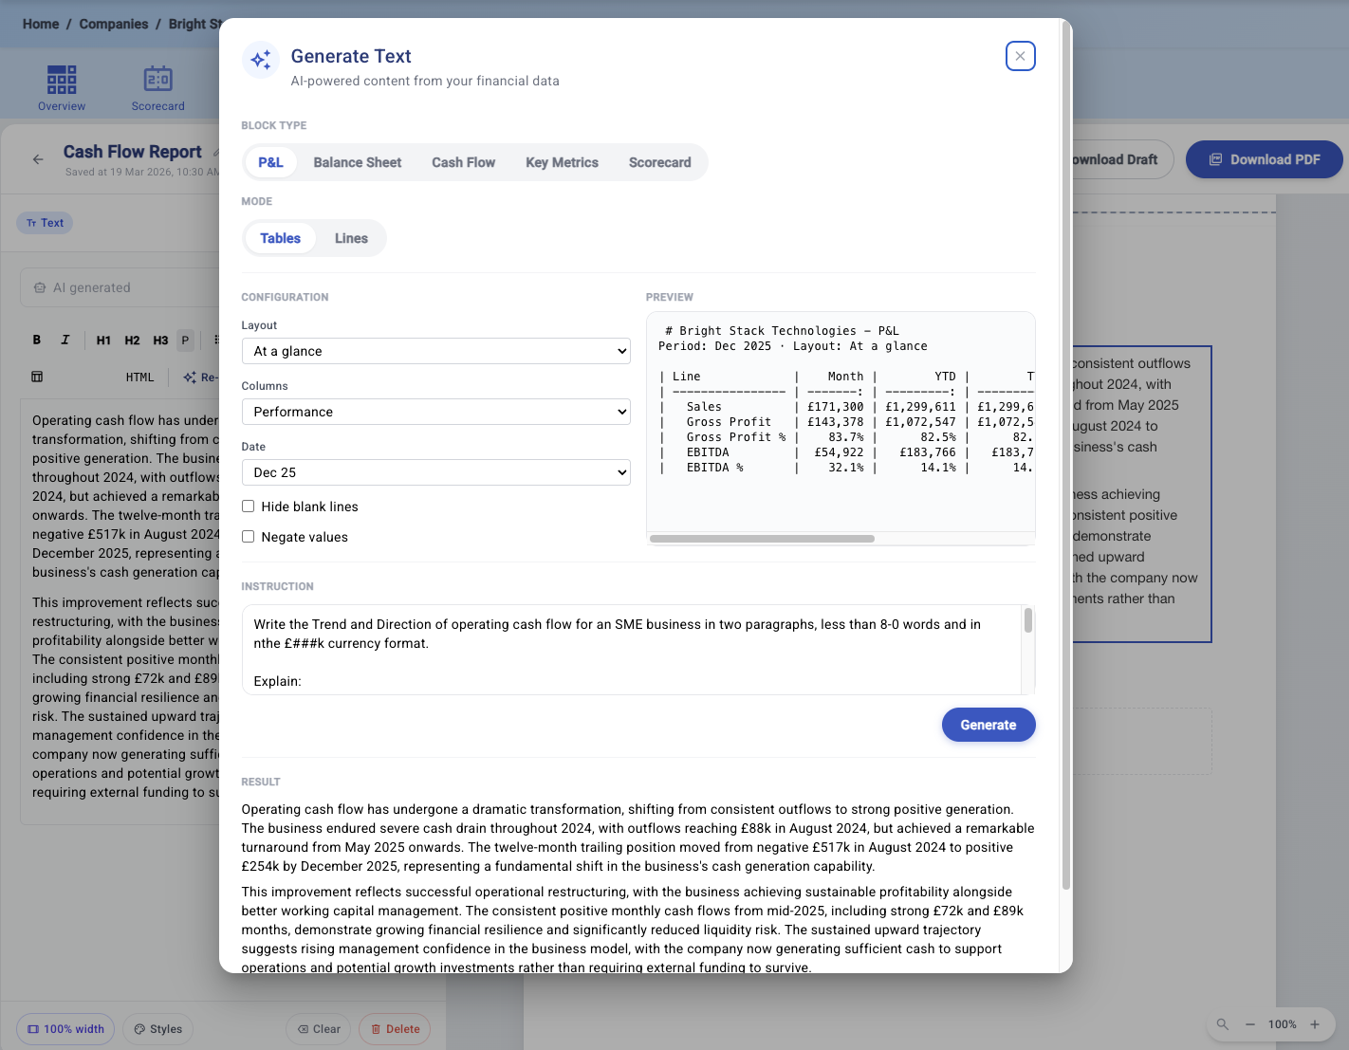Select the Balance Sheet block type
Viewport: 1349px width, 1050px height.
coord(358,162)
